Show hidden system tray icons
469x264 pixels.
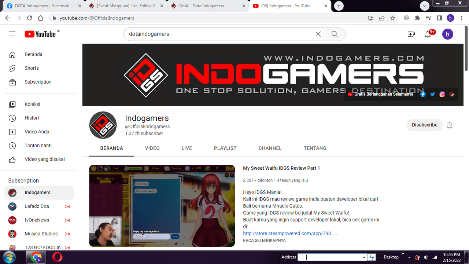[x=410, y=257]
